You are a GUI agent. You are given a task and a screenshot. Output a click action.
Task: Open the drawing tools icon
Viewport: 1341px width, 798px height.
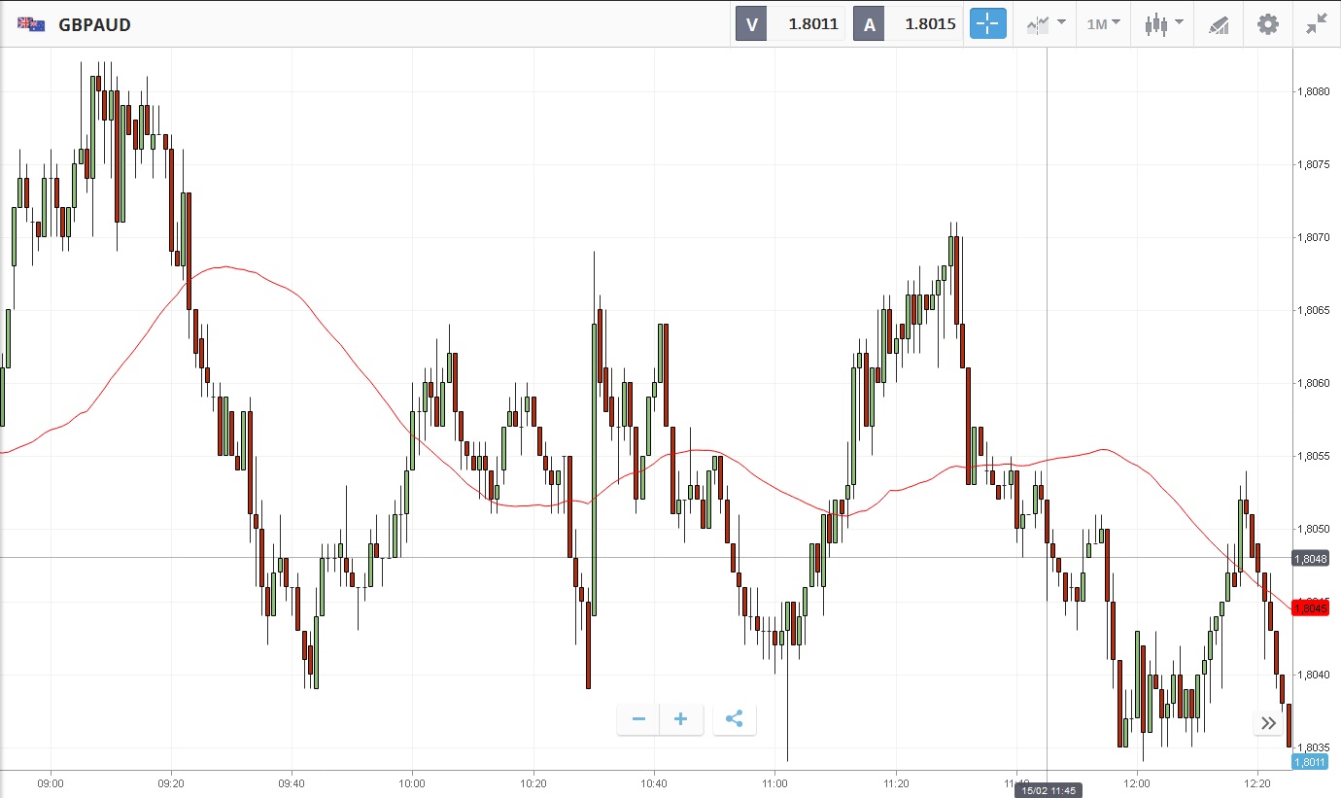[1219, 24]
